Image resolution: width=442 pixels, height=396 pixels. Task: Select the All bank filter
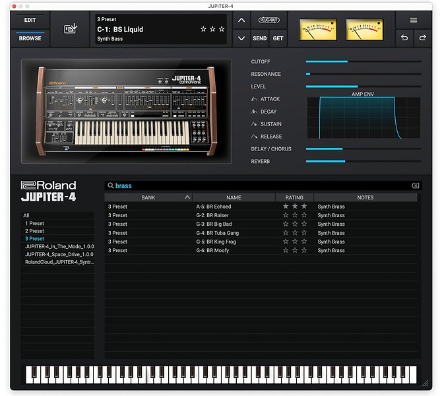pos(58,215)
